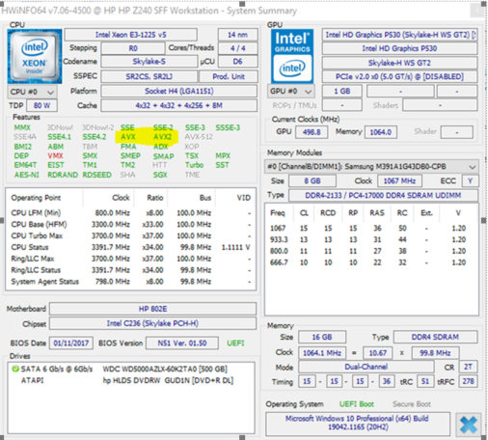Click the total memory 16 GB field
488x440 pixels.
tap(322, 337)
